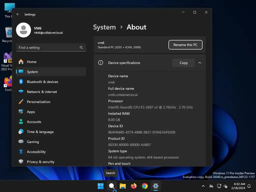Viewport: 256px width, 192px height.
Task: Click the Gaming controller icon
Action: coord(21,141)
